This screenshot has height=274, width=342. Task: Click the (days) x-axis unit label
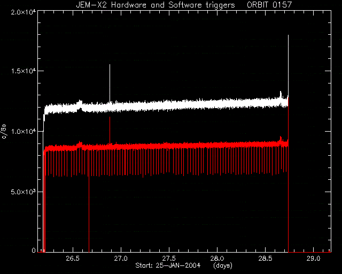[223, 265]
